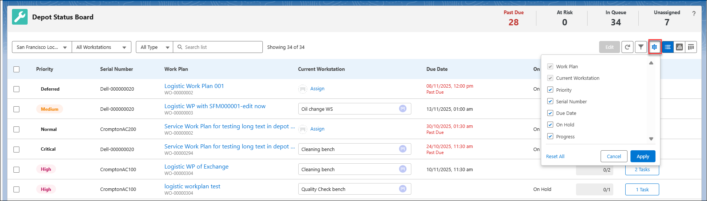
Task: Switch to chart view icon
Action: (679, 47)
